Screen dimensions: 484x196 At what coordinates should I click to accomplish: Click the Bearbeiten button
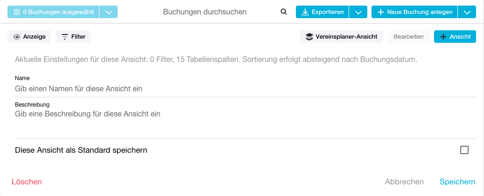point(408,37)
